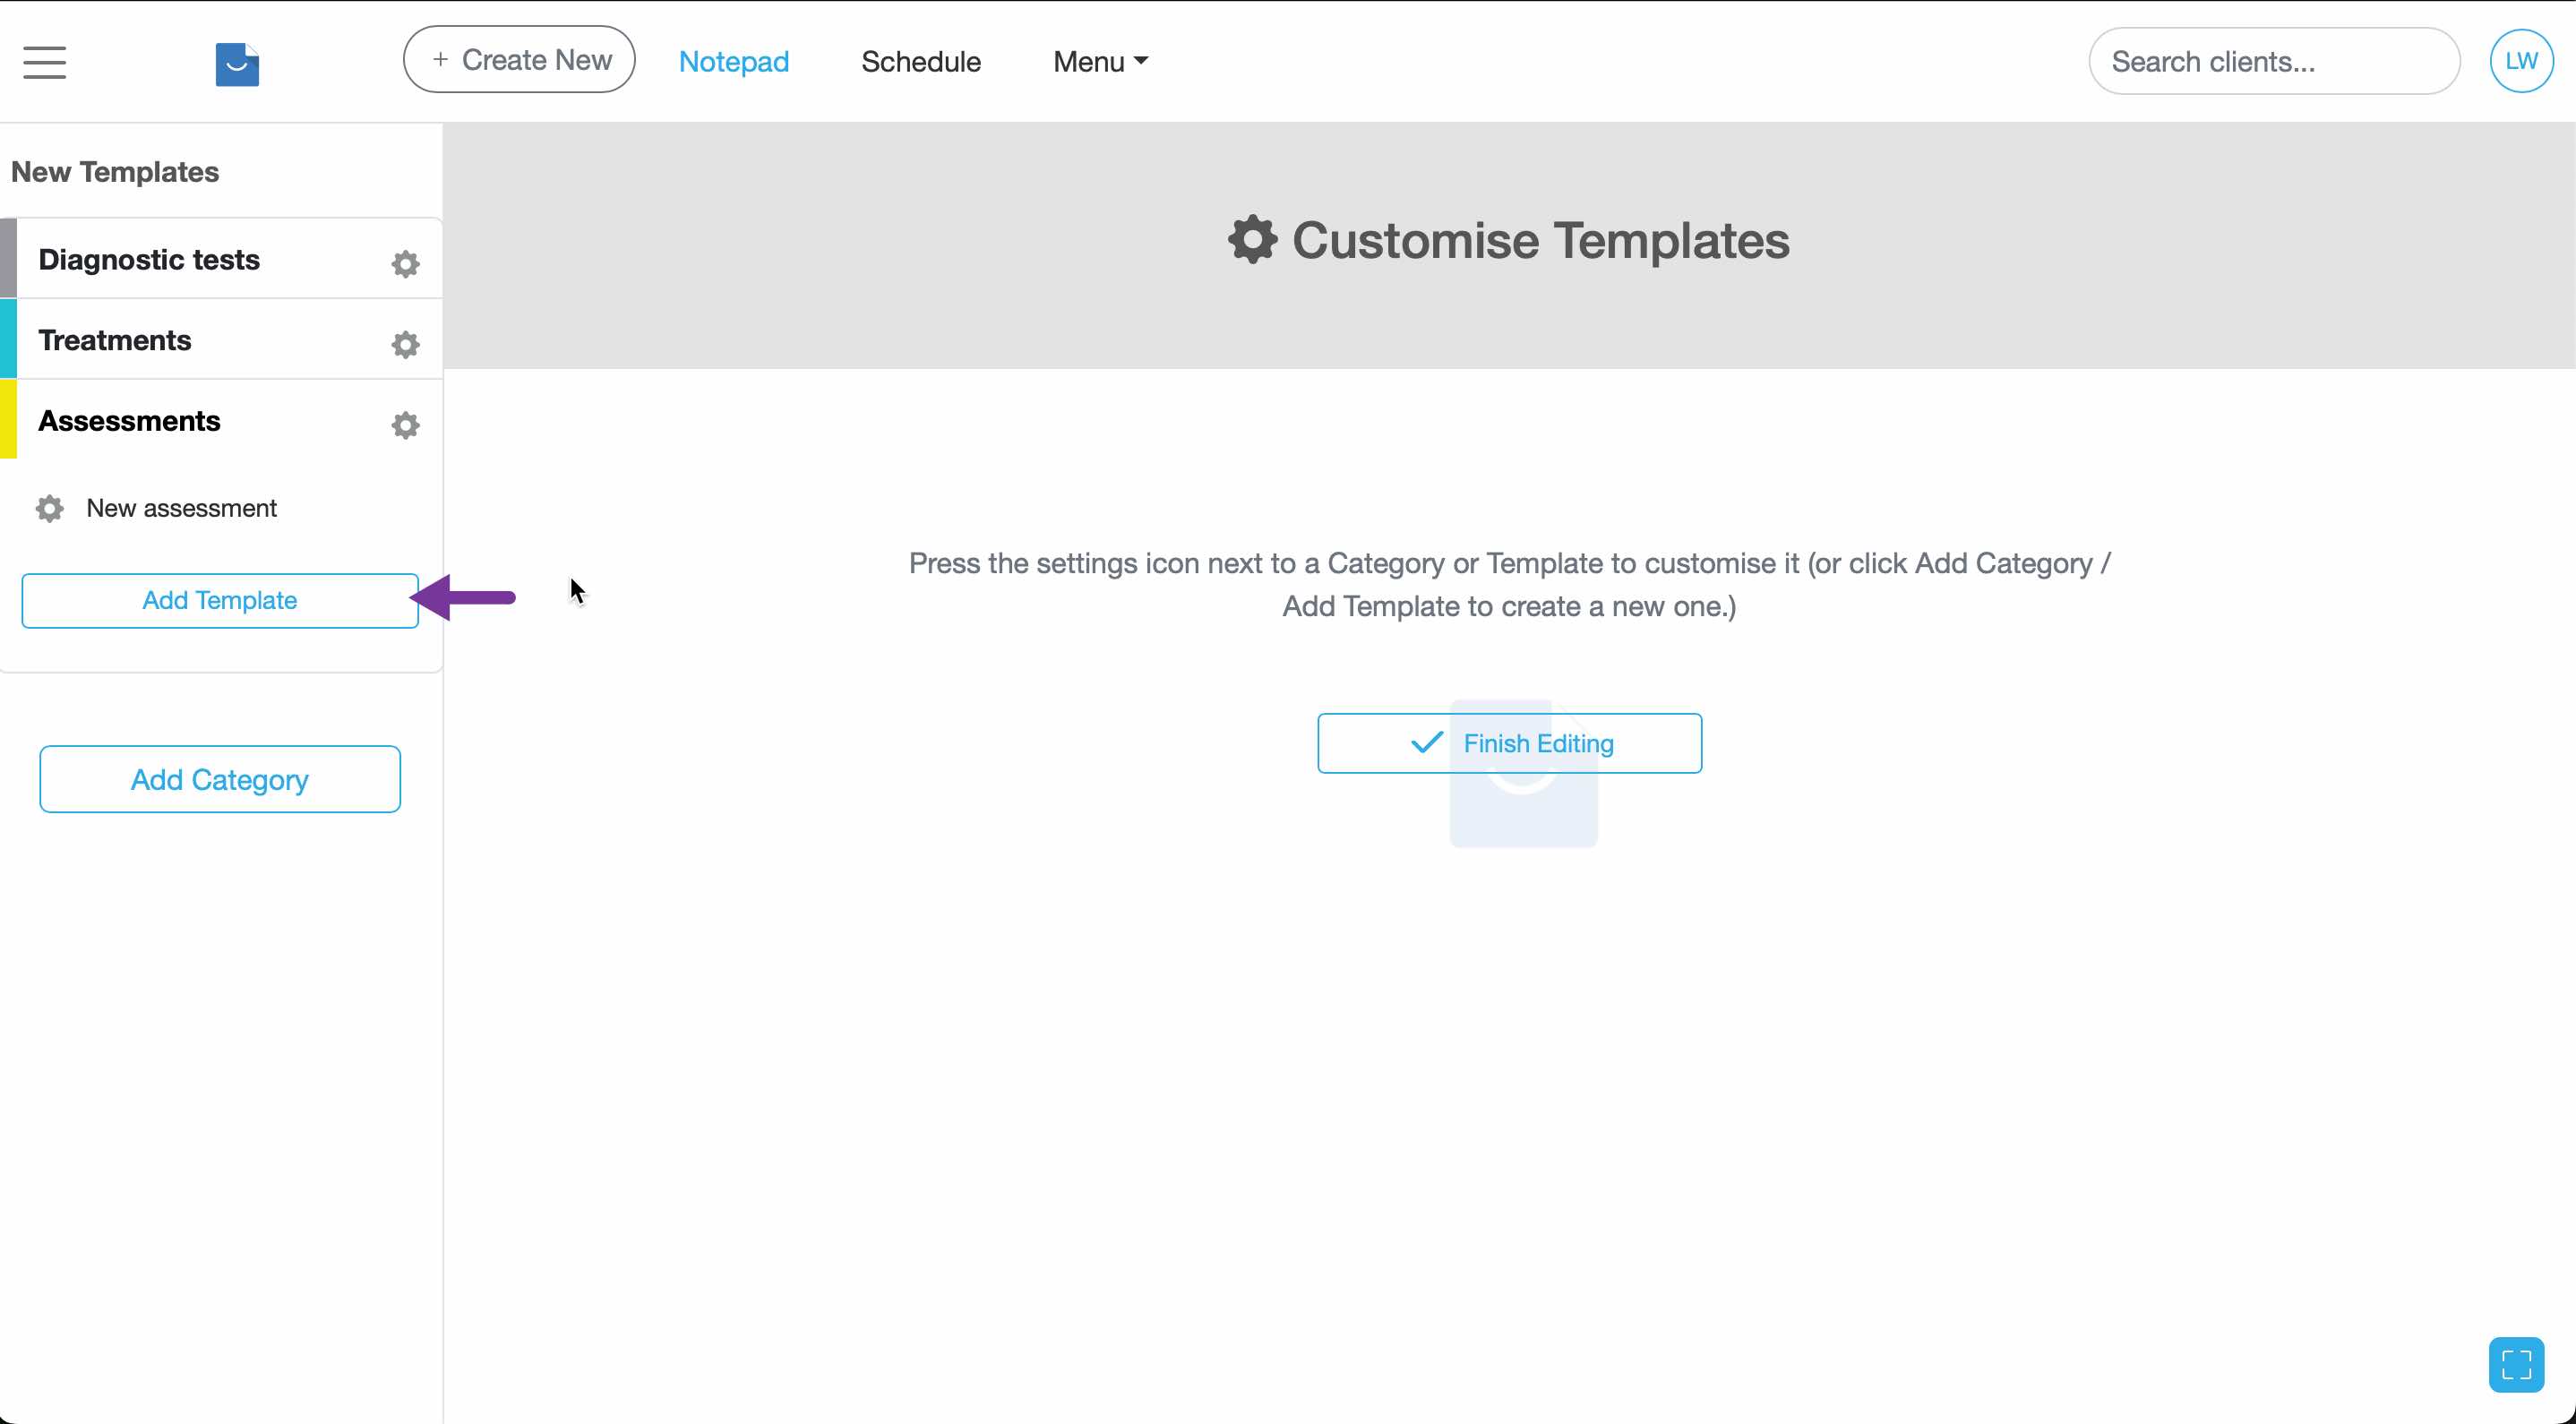The height and width of the screenshot is (1424, 2576).
Task: Click the grey Diagnostic tests colour bar
Action: click(x=8, y=258)
